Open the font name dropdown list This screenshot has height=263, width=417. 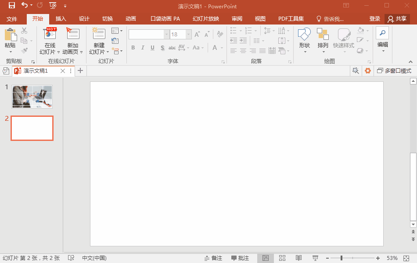click(166, 35)
